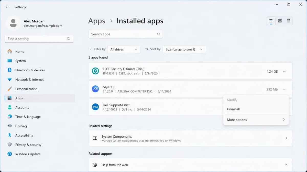Click the Dell SupportAssist app icon
Image resolution: width=307 pixels, height=172 pixels.
[x=95, y=107]
